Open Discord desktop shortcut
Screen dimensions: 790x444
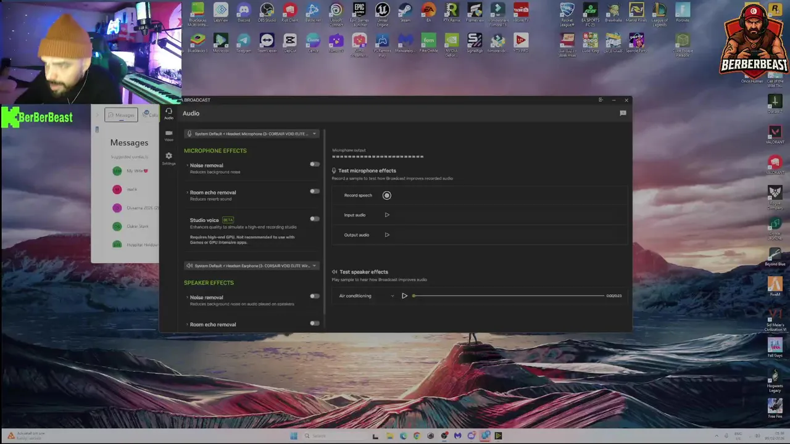(x=244, y=13)
